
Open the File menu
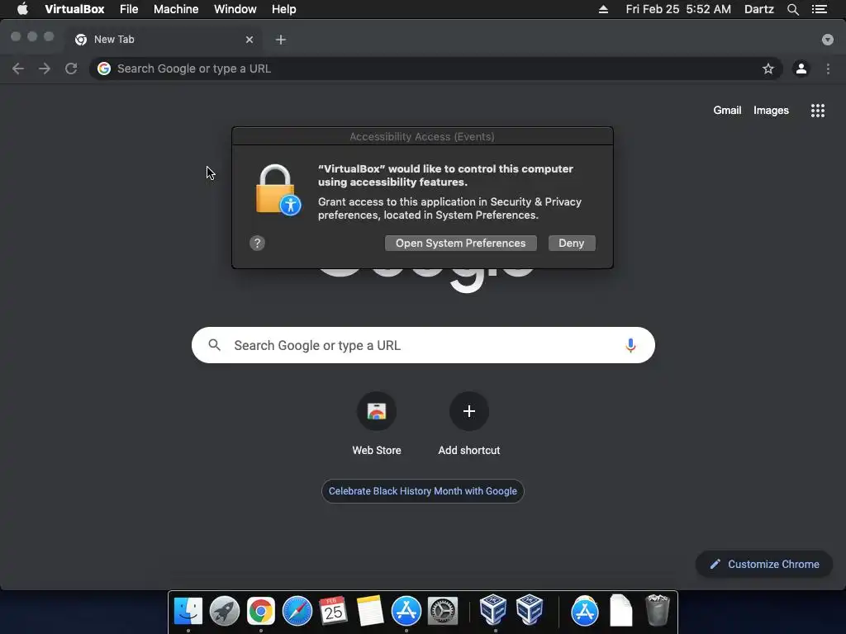(x=129, y=9)
